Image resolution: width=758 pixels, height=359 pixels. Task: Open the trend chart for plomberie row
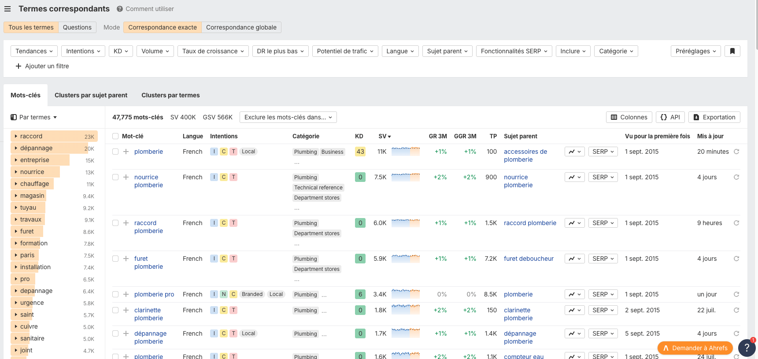(x=575, y=152)
